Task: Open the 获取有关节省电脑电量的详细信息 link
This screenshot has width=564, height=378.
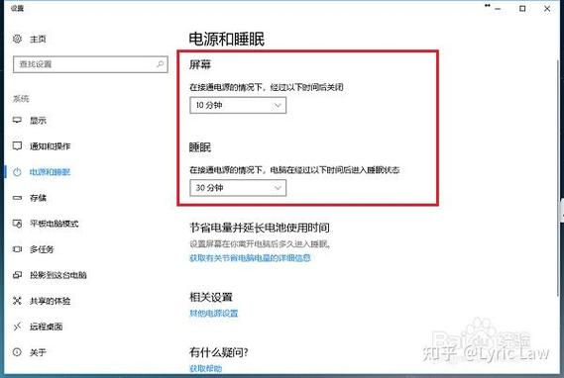Action: (x=250, y=257)
